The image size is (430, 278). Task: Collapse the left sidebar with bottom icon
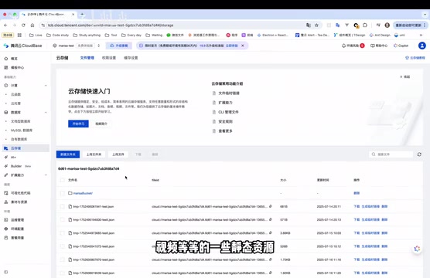pyautogui.click(x=6, y=272)
